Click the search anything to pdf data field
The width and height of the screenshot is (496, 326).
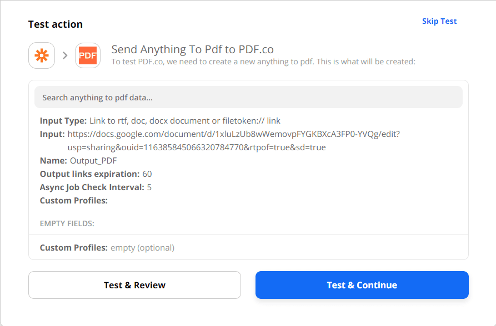pyautogui.click(x=248, y=97)
